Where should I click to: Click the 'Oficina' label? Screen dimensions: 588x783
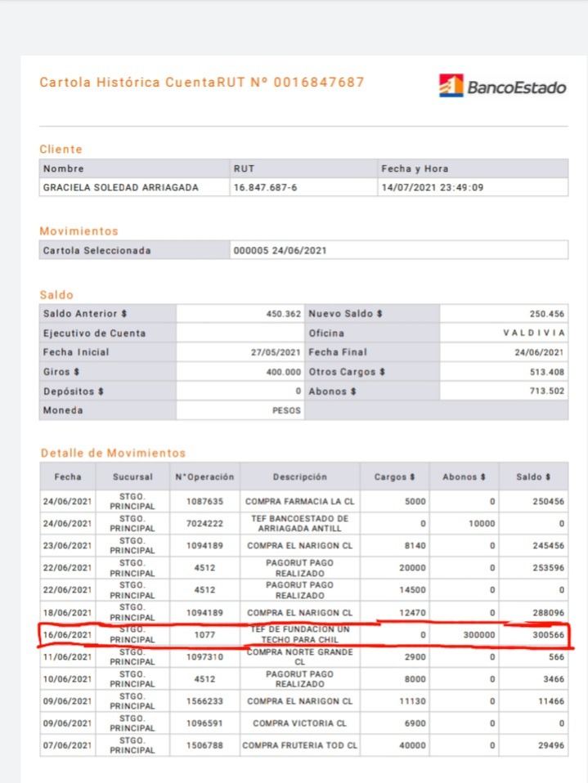pyautogui.click(x=326, y=333)
